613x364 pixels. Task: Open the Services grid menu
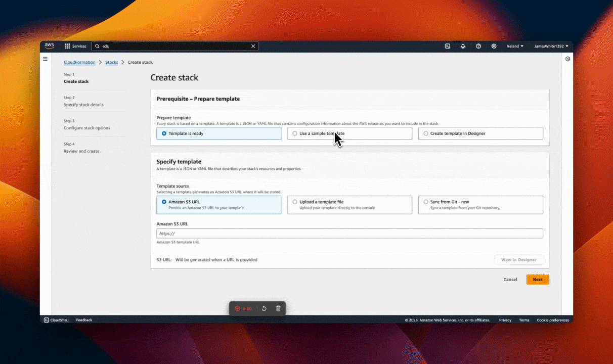(75, 46)
